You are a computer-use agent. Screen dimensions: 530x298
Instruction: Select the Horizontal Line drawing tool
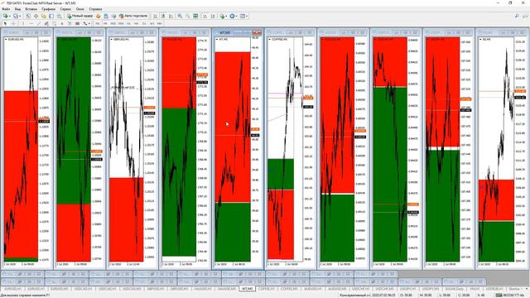(31, 23)
